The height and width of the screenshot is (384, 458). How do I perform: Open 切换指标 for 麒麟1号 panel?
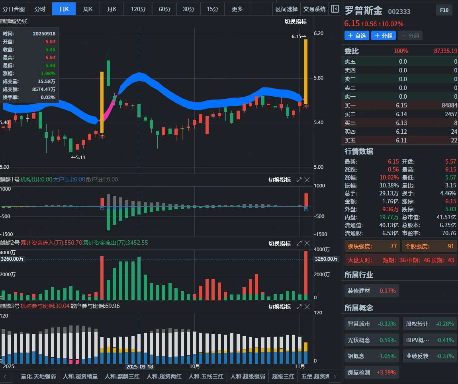(x=280, y=180)
